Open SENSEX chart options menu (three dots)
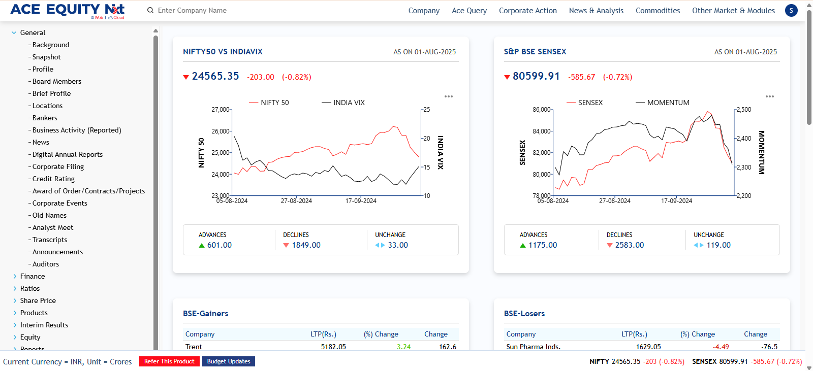This screenshot has width=813, height=371. click(x=770, y=96)
